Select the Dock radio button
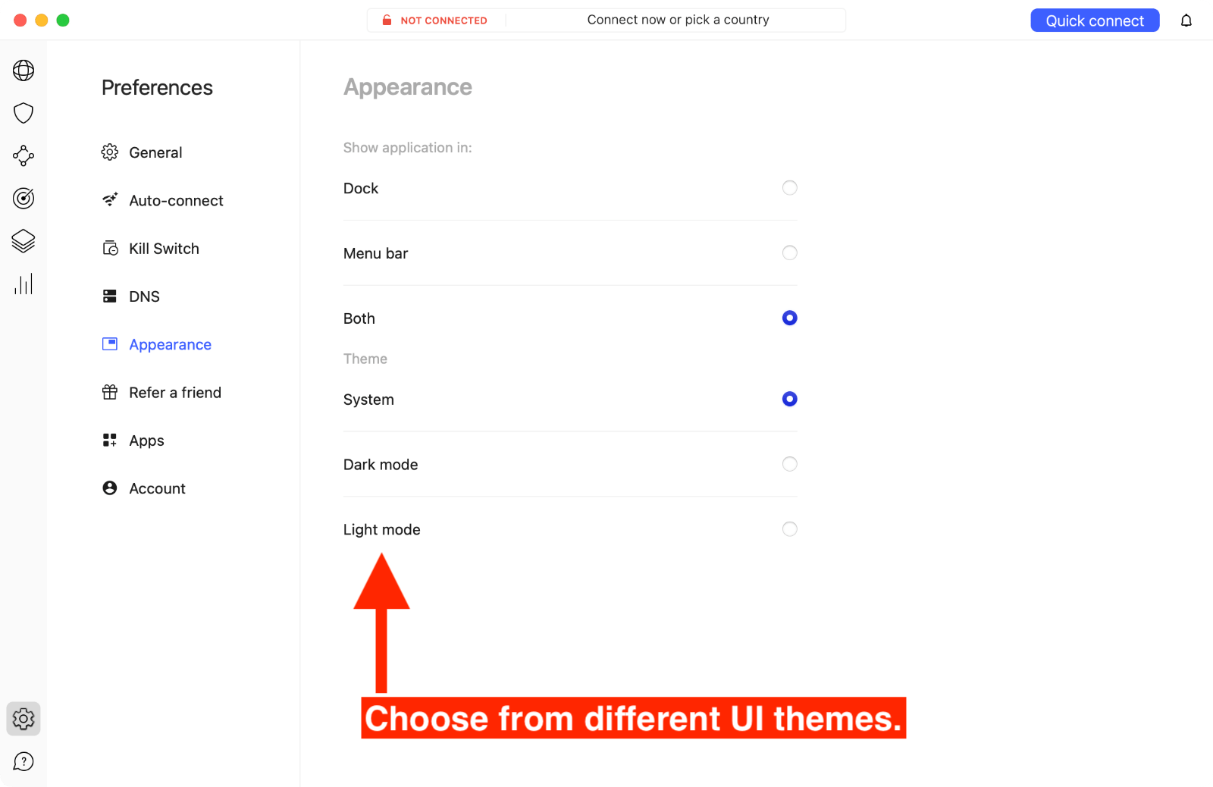Viewport: 1213px width, 787px height. 789,188
